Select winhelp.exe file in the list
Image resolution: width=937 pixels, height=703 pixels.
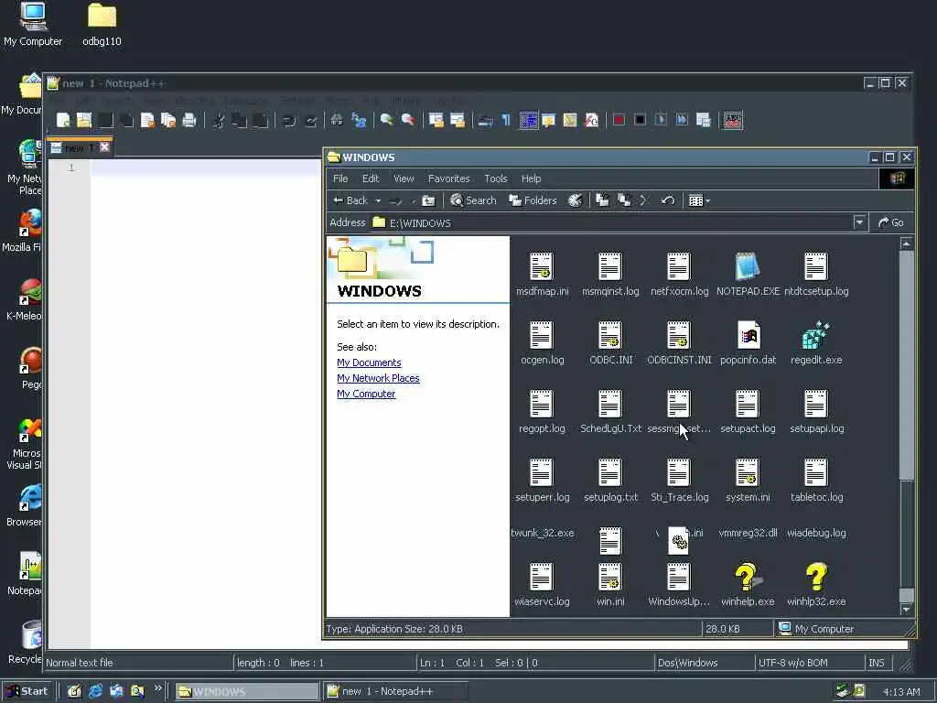pos(748,585)
